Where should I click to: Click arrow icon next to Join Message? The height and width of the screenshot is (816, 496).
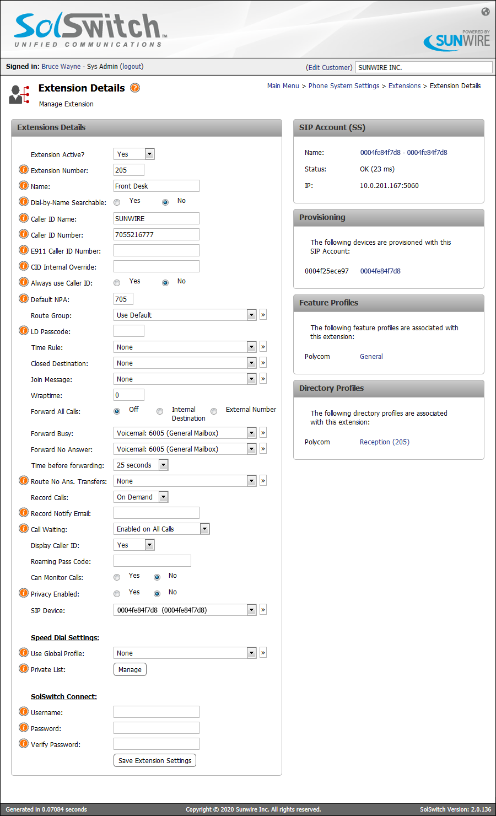click(263, 379)
